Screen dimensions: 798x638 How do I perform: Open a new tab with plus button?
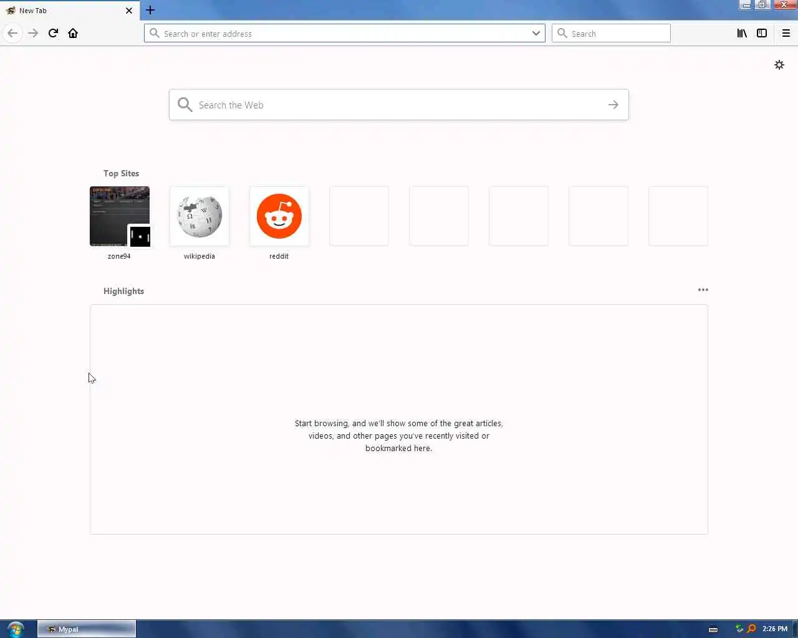click(150, 10)
